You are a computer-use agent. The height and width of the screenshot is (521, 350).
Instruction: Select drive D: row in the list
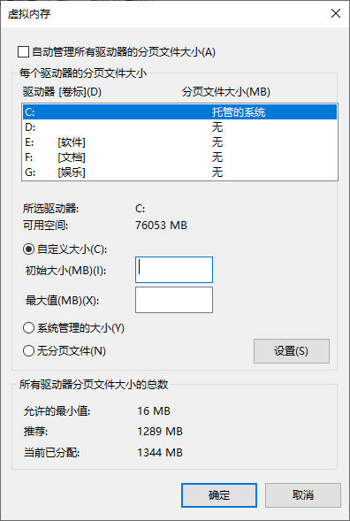click(x=179, y=126)
